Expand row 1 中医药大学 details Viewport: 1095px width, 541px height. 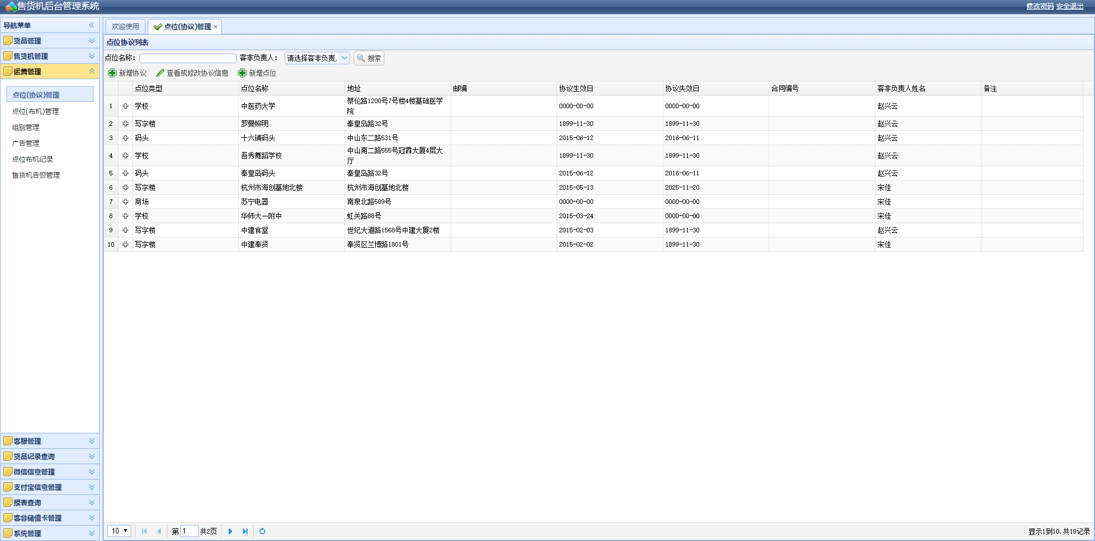pos(125,106)
